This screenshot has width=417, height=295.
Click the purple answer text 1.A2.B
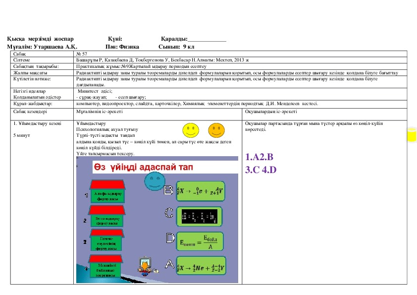260,157
